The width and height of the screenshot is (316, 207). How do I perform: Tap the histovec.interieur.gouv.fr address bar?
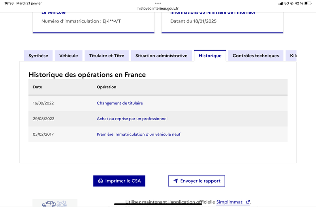pyautogui.click(x=158, y=8)
